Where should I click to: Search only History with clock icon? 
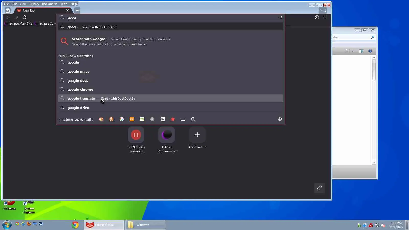pos(193,119)
